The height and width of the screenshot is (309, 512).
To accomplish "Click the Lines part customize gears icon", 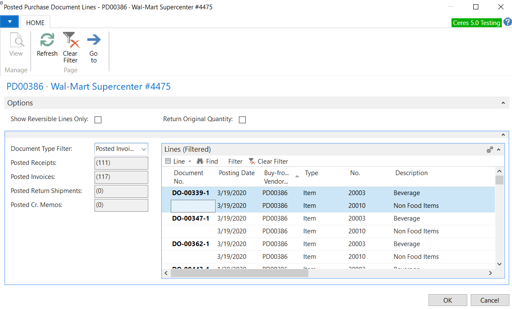I will 490,150.
